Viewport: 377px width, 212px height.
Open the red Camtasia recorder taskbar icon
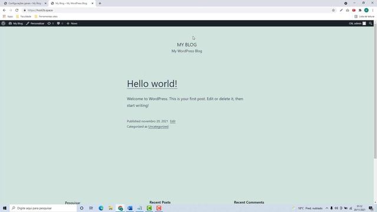point(158,208)
